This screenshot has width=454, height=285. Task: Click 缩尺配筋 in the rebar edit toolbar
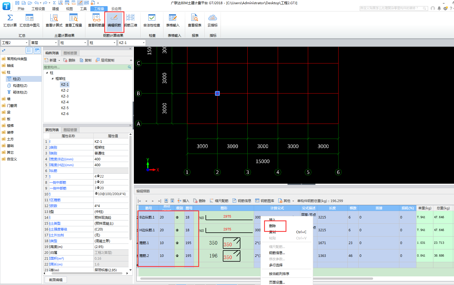[x=219, y=201]
